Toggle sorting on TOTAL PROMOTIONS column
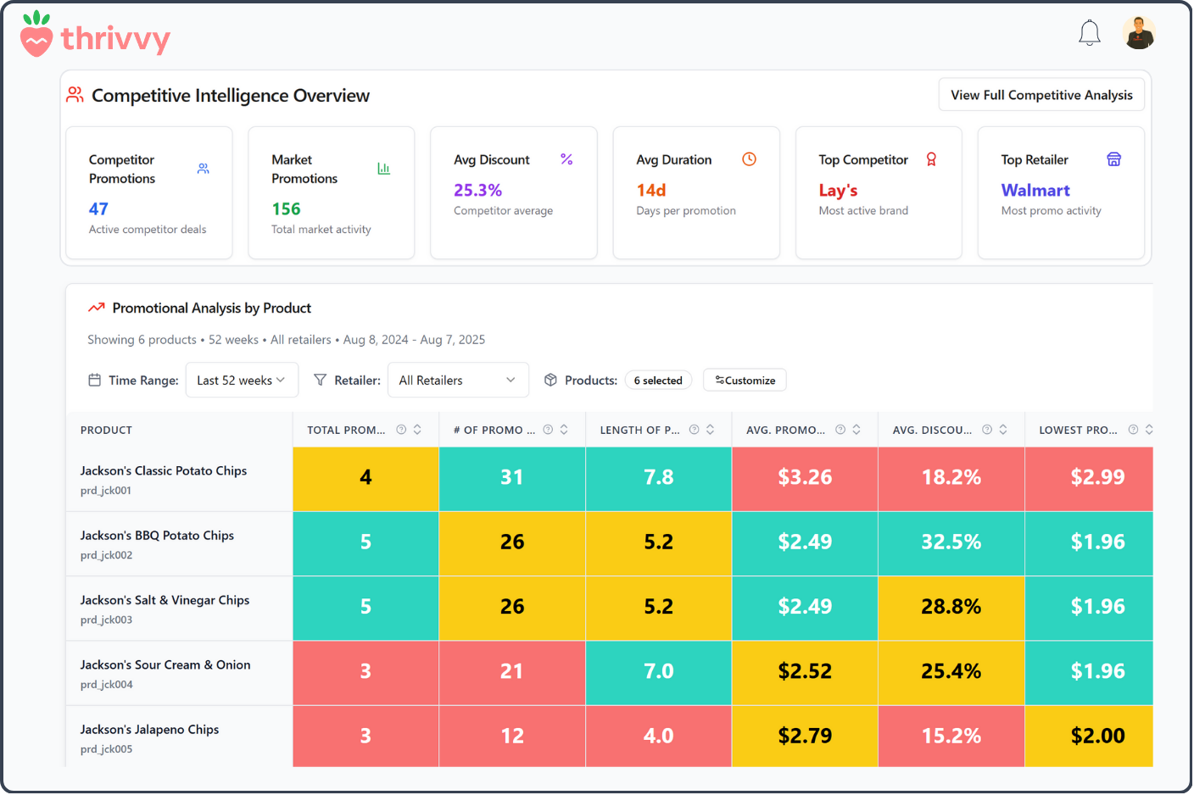The image size is (1194, 795). click(416, 430)
